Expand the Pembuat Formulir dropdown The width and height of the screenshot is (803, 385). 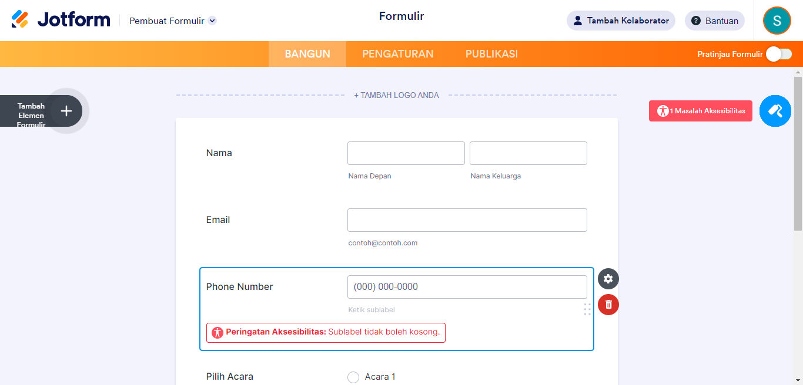tap(212, 21)
